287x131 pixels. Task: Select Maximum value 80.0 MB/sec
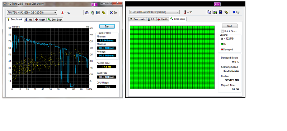click(107, 48)
